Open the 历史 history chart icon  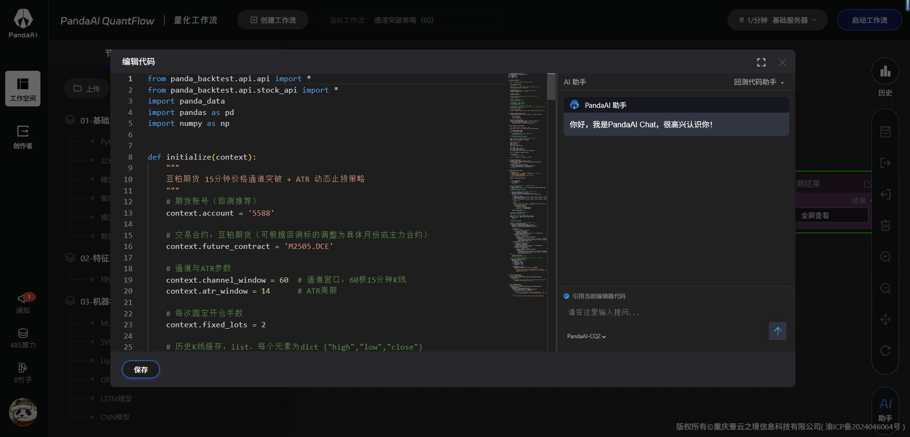point(885,72)
